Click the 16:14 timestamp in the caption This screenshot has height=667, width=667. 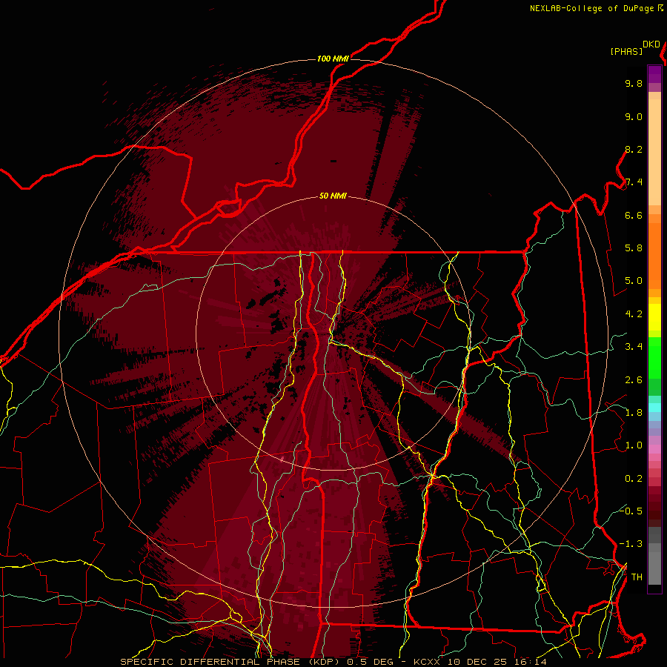tap(530, 662)
